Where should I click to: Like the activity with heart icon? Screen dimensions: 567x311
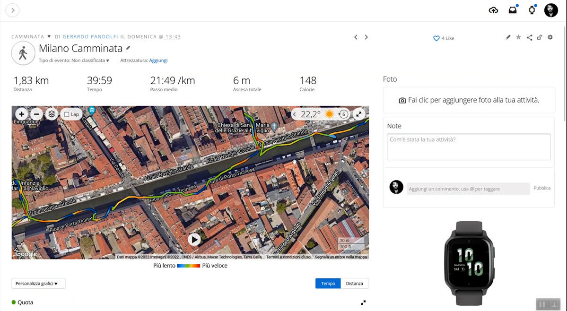436,38
